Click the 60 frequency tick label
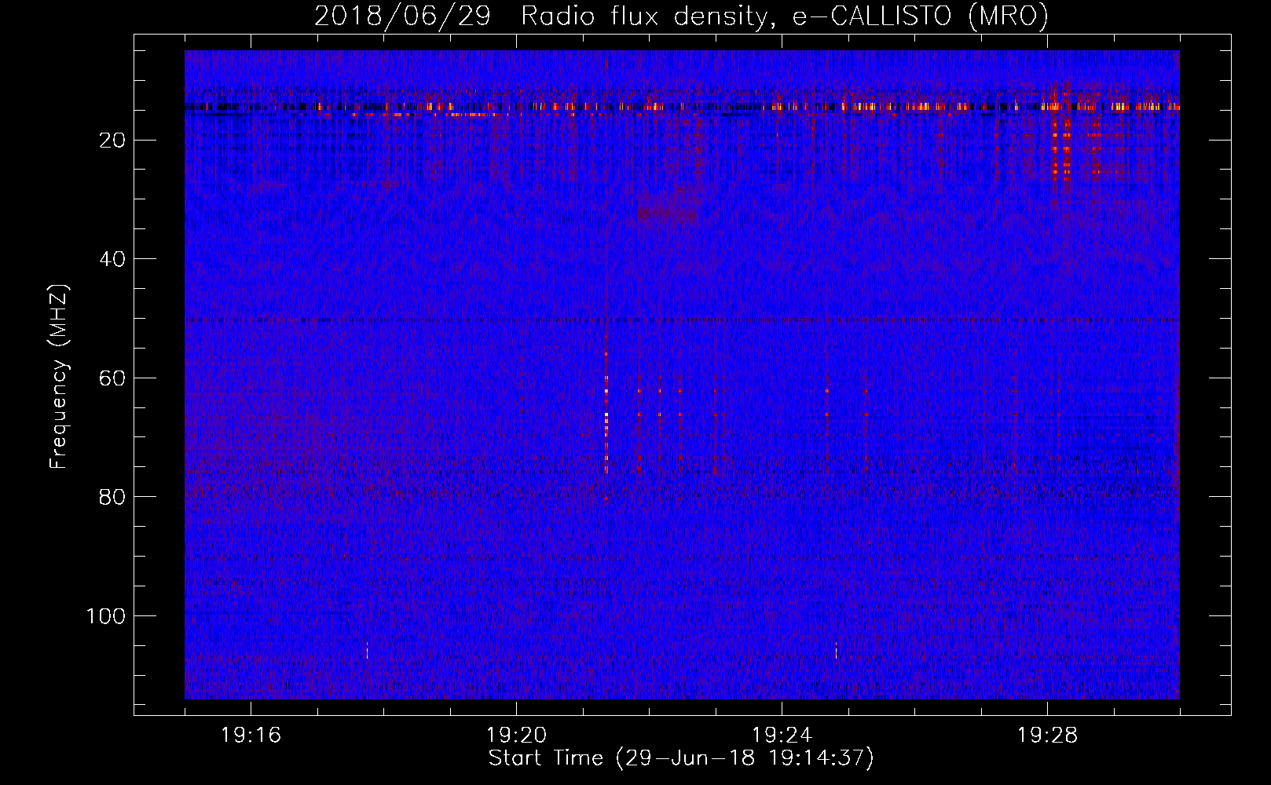This screenshot has height=785, width=1271. point(113,378)
